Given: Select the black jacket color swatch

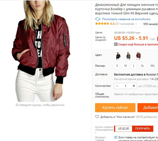Looking at the screenshot, I should coord(118,56).
